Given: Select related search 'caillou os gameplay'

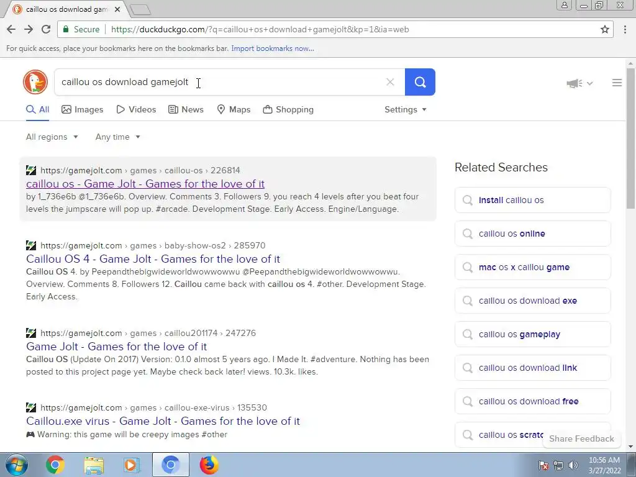Looking at the screenshot, I should coord(532,334).
